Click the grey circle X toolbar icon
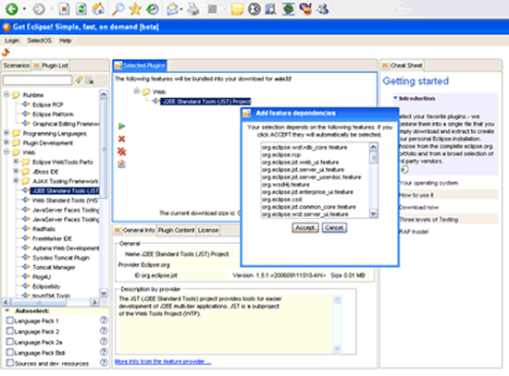The height and width of the screenshot is (376, 509). pyautogui.click(x=254, y=8)
